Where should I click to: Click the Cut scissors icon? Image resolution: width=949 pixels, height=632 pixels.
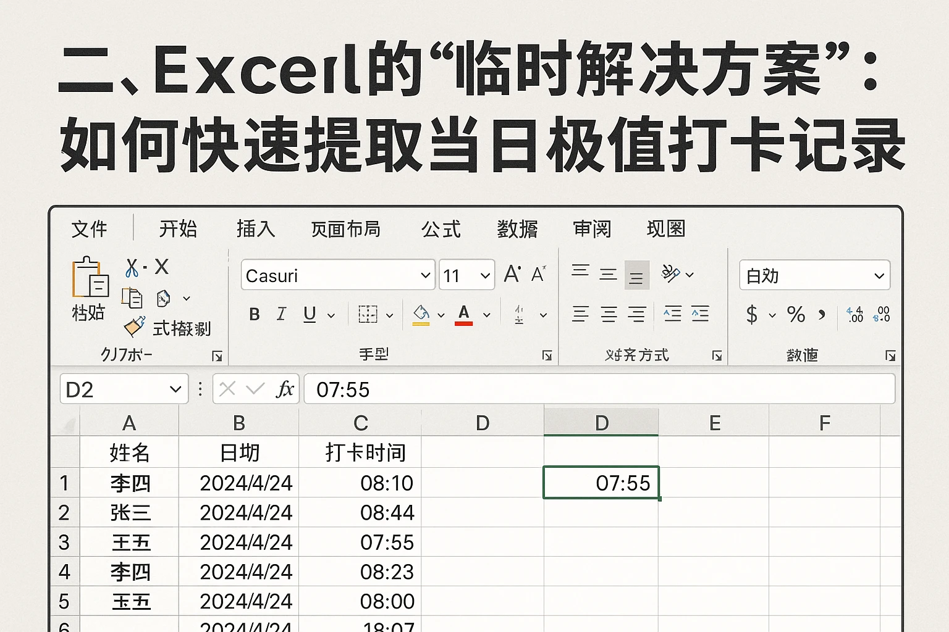[x=132, y=267]
